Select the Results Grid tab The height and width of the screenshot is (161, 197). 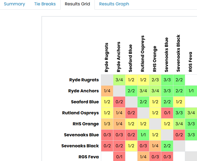tap(78, 4)
